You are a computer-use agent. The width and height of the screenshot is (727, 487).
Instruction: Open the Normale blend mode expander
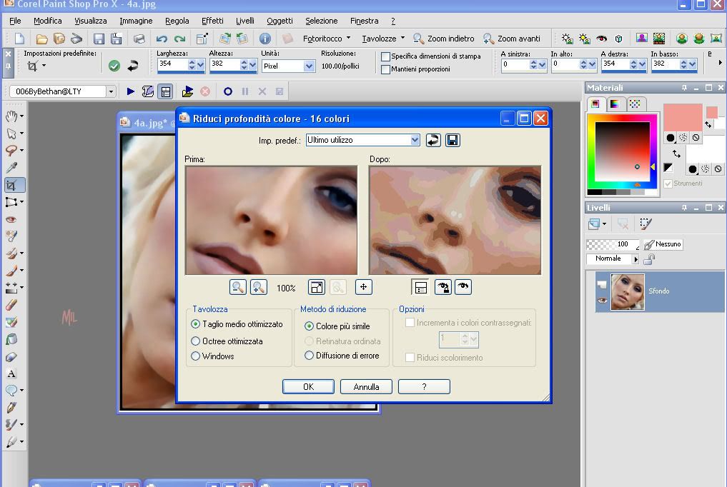tap(635, 259)
